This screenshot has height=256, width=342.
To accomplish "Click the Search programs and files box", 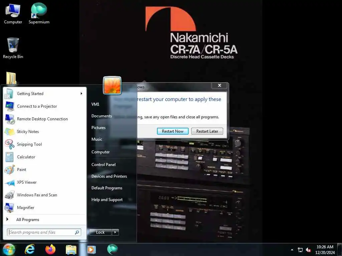I will pyautogui.click(x=44, y=232).
